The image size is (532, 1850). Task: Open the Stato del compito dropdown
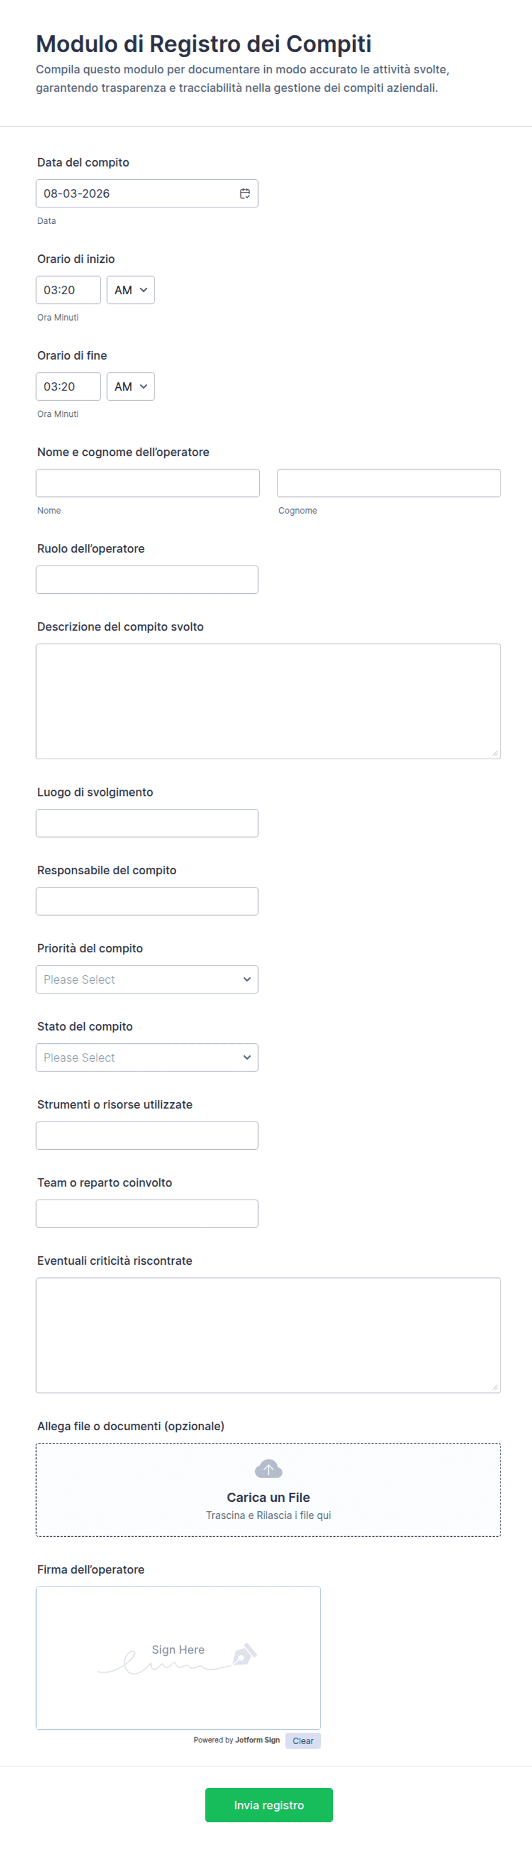pos(147,1058)
